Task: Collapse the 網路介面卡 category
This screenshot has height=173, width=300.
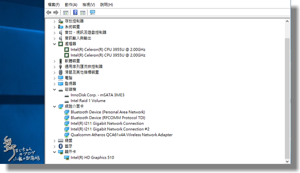Action: click(x=54, y=106)
